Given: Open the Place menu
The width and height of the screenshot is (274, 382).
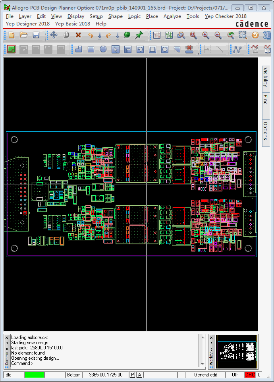Looking at the screenshot, I should 152,16.
